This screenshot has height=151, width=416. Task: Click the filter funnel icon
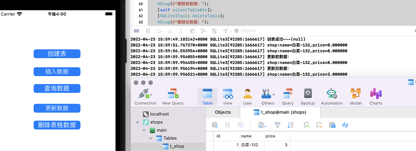(277, 125)
